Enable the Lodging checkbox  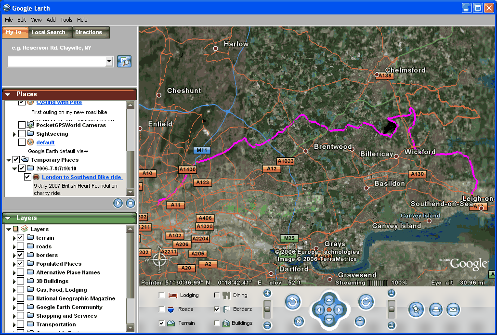pyautogui.click(x=161, y=296)
